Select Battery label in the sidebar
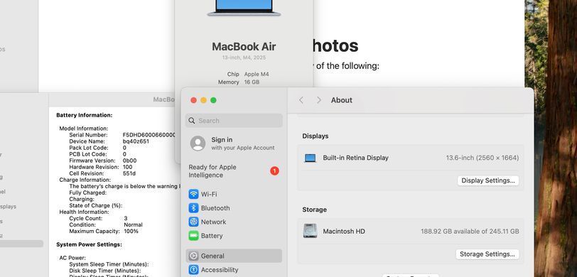 (212, 236)
